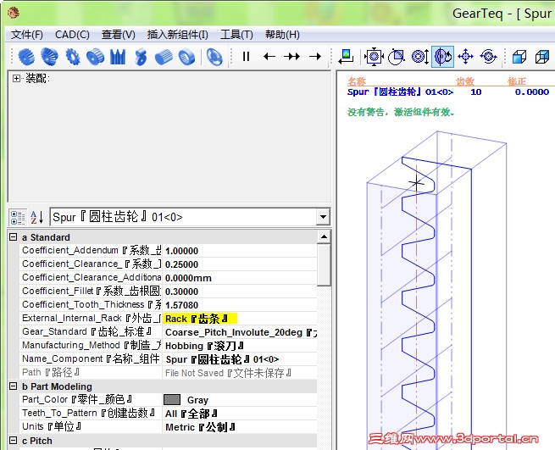The width and height of the screenshot is (555, 450).
Task: Rotate gears backward with left arrow
Action: [269, 57]
